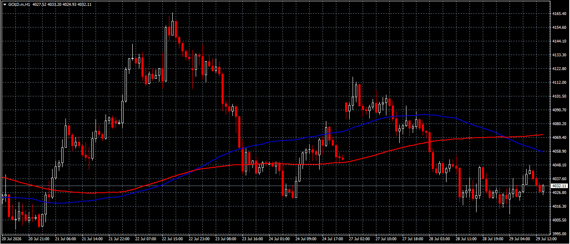Click the 29 Jul 04:00 time label
Image resolution: width=570 pixels, height=244 pixels.
pos(520,239)
